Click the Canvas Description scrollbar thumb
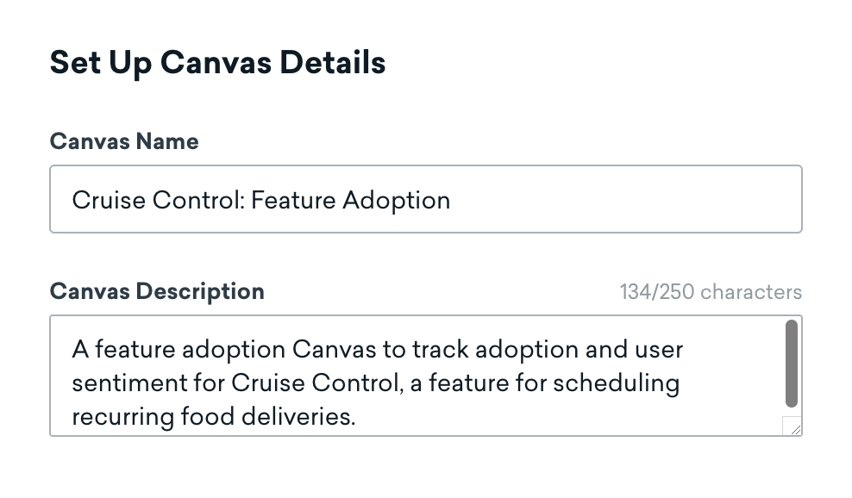Image resolution: width=852 pixels, height=498 pixels. [792, 362]
